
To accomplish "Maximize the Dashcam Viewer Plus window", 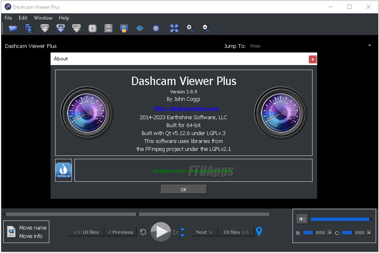I will coord(349,7).
